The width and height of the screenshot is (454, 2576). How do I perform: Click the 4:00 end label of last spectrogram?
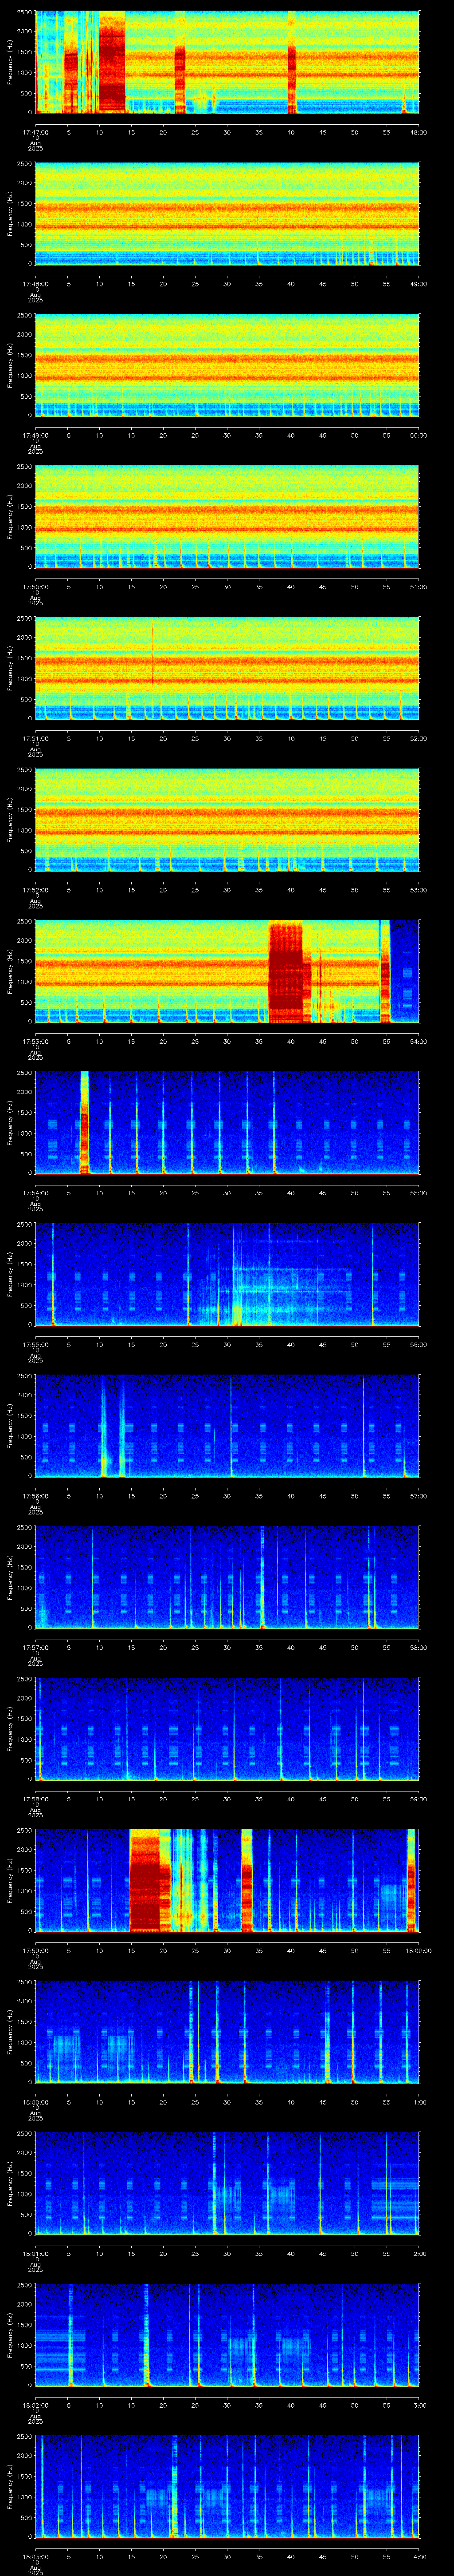click(x=420, y=2556)
